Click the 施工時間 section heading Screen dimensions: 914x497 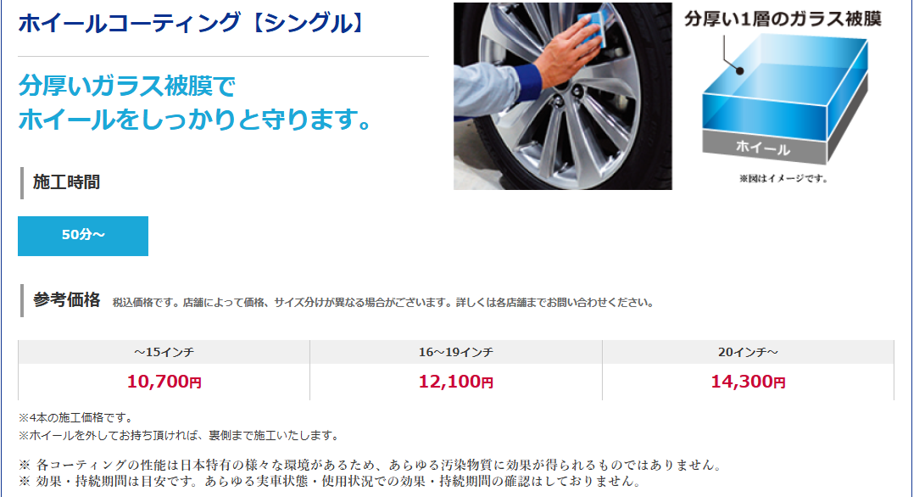click(66, 182)
